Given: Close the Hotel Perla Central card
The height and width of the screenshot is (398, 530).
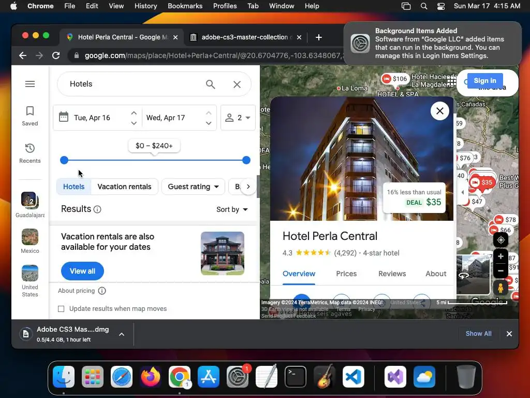Looking at the screenshot, I should coord(440,111).
